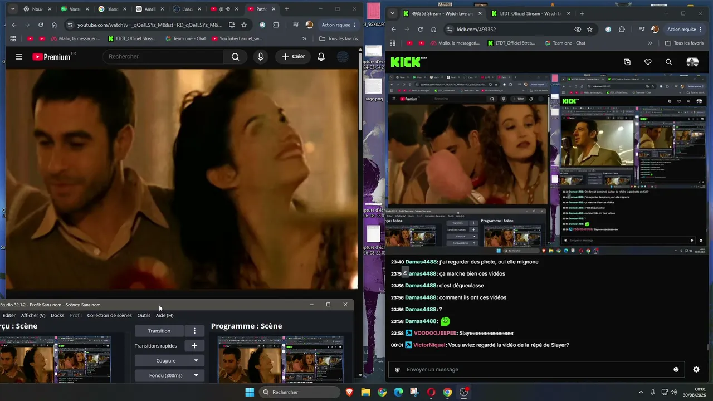713x401 pixels.
Task: Go to home page in YouTube browser window
Action: click(x=54, y=25)
